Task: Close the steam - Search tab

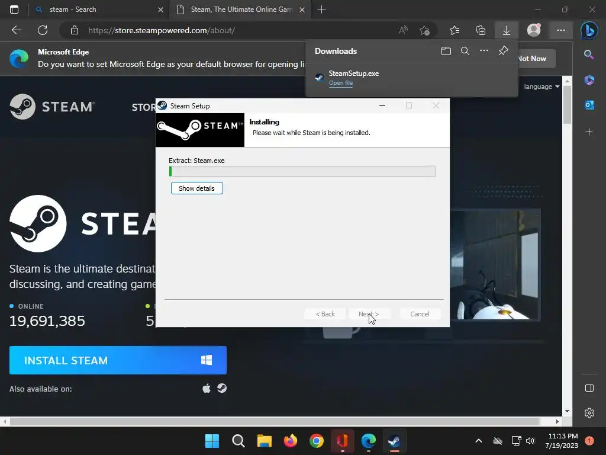Action: [x=160, y=9]
